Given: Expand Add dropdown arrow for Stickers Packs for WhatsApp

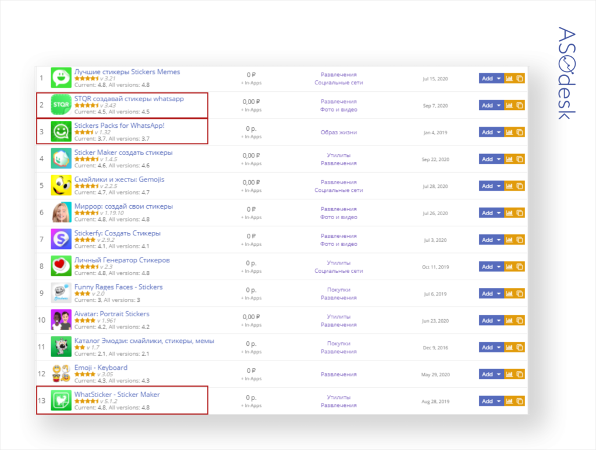Looking at the screenshot, I should tap(499, 132).
